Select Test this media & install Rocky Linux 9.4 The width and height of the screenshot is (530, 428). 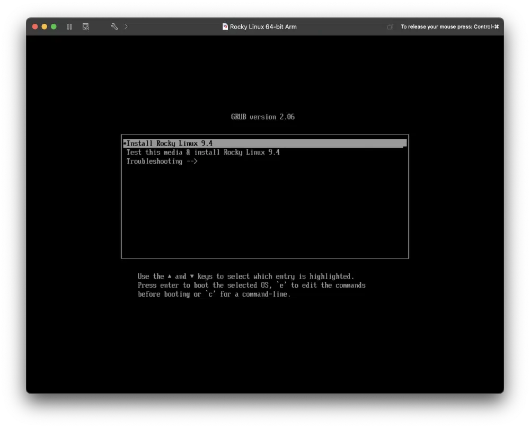(x=203, y=152)
